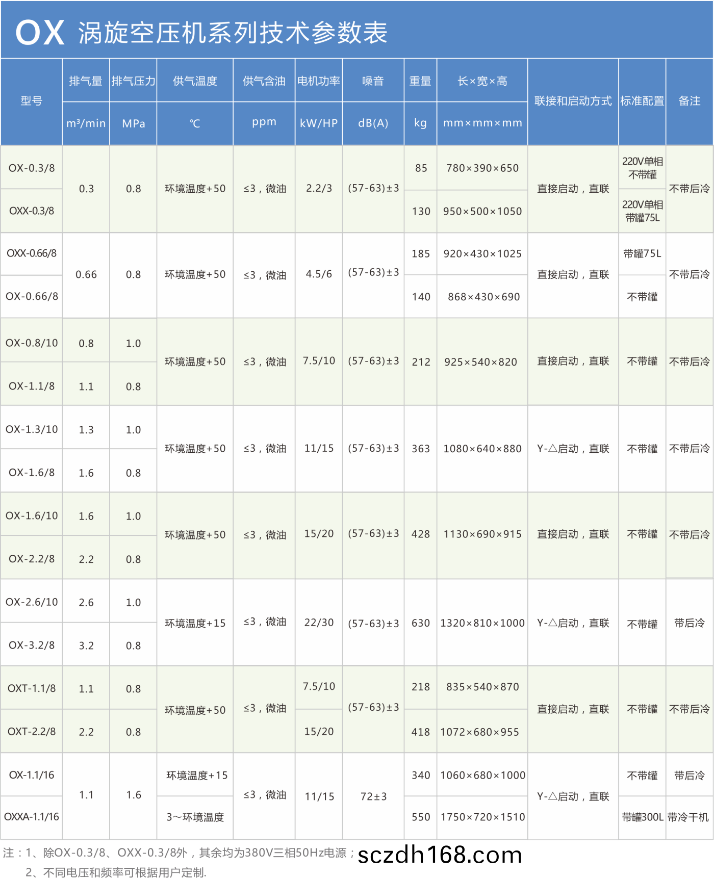Select model OX-2.6/10 in the table

coord(32,602)
